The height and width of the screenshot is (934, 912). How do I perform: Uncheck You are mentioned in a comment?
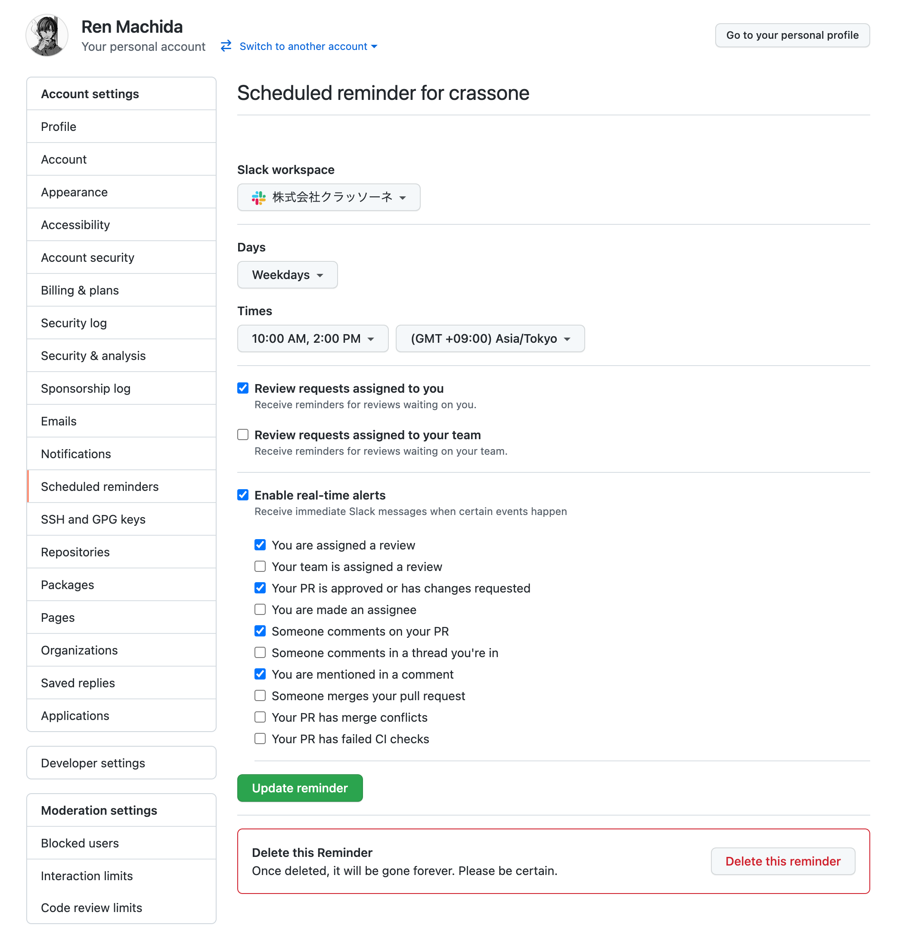(260, 674)
